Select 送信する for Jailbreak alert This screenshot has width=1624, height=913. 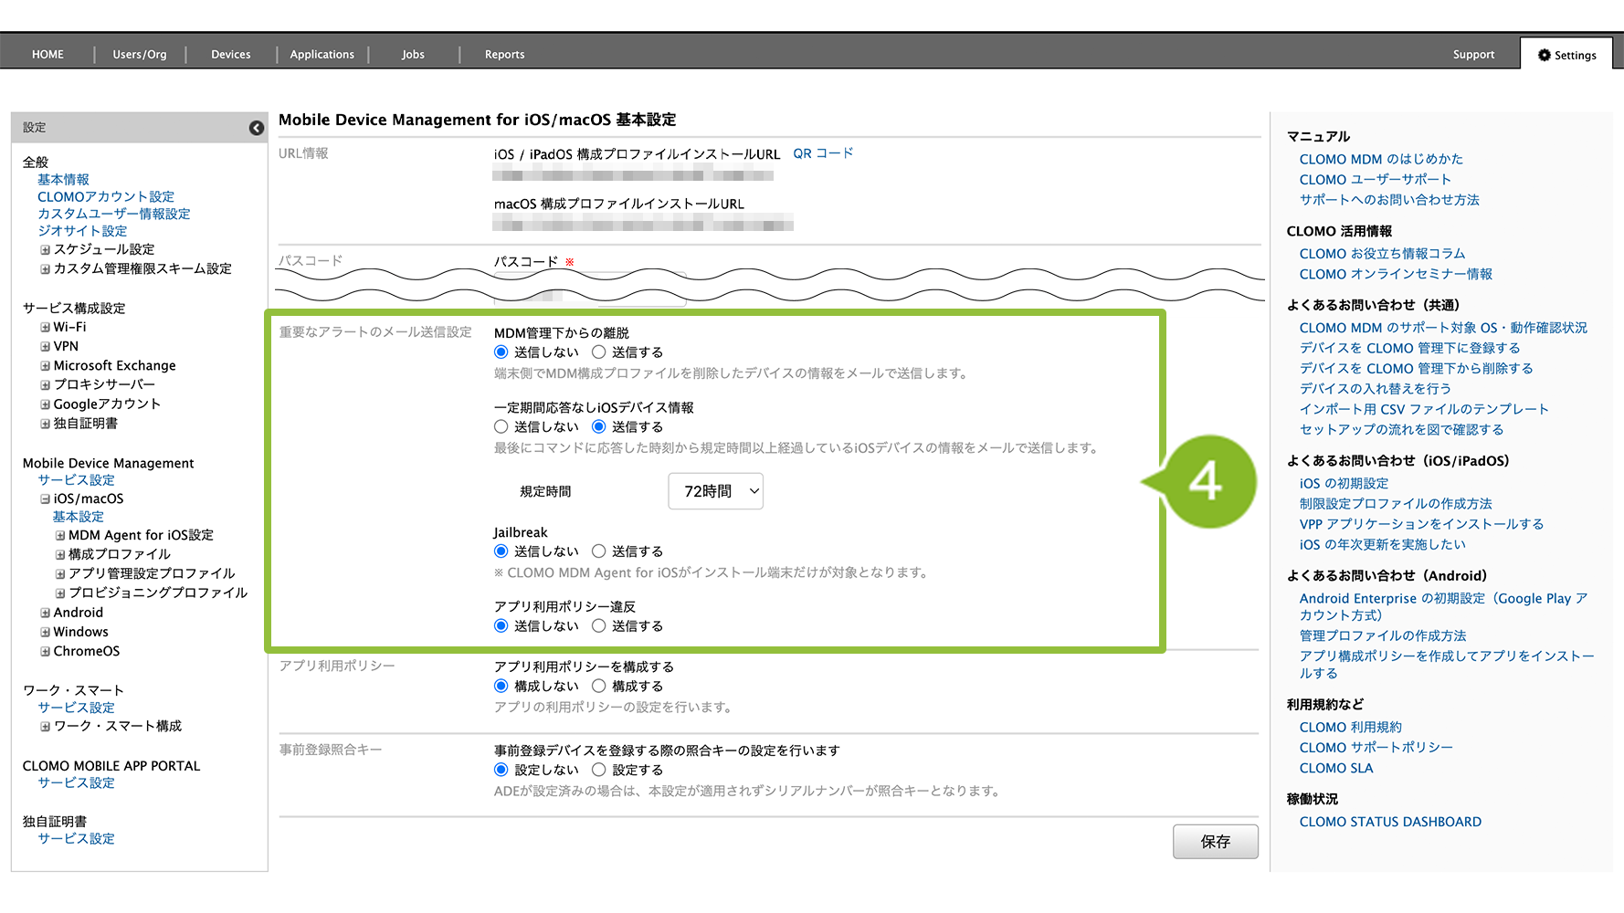(599, 551)
